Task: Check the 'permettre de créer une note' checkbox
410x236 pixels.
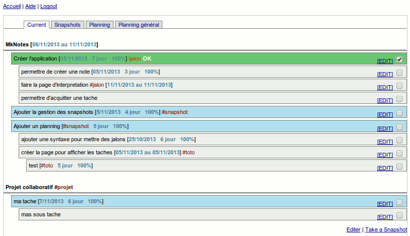Action: (x=399, y=73)
